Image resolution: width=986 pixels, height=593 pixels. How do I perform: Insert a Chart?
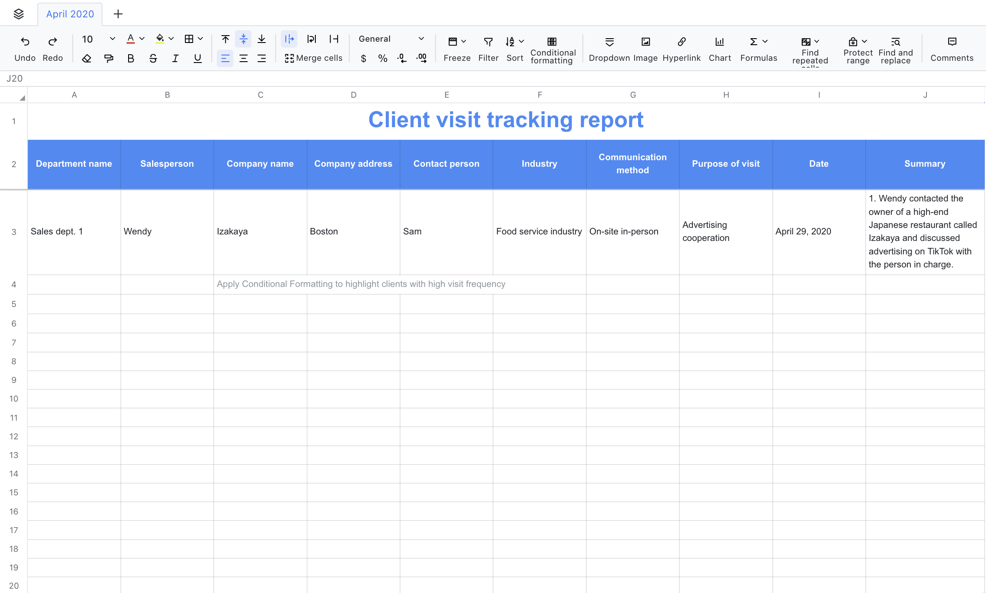tap(720, 49)
